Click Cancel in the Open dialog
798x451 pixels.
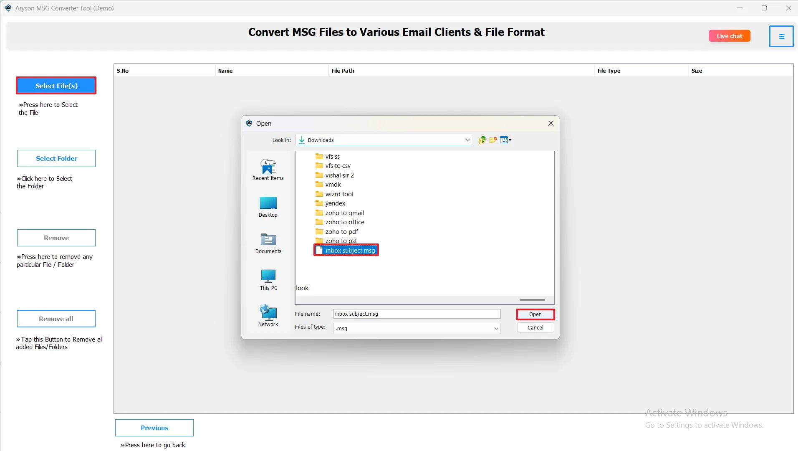tap(535, 328)
